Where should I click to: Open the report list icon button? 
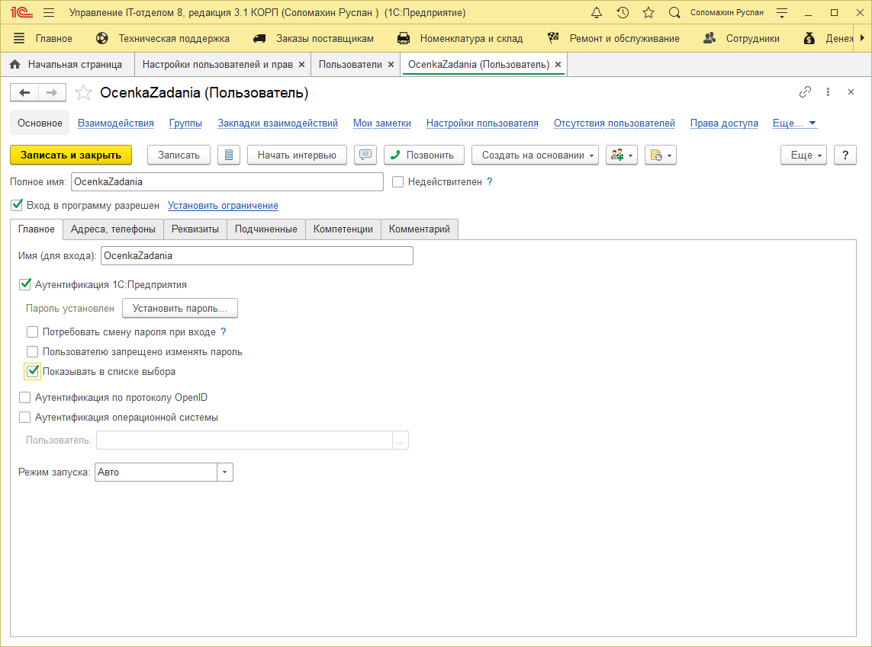click(x=229, y=155)
